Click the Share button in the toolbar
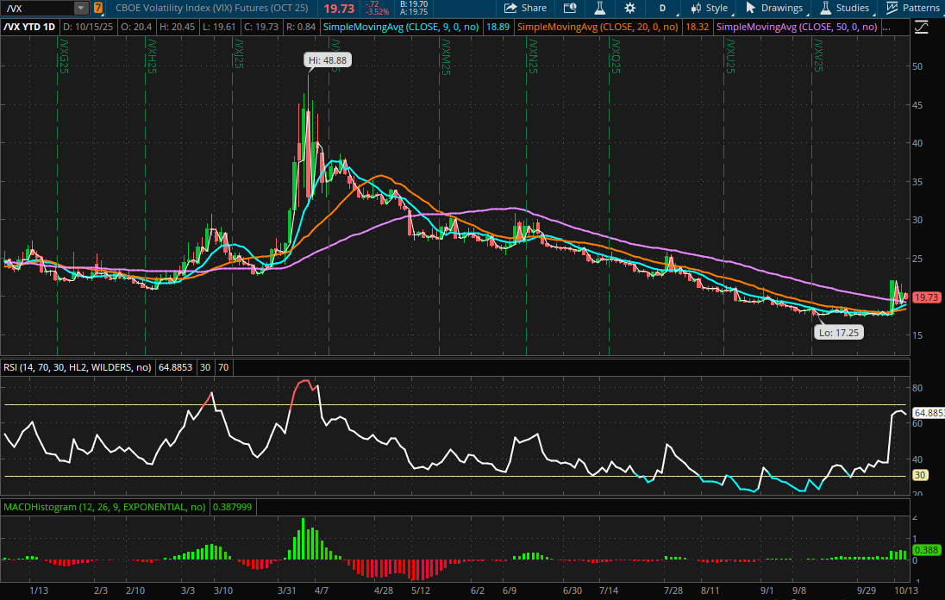 pos(525,8)
